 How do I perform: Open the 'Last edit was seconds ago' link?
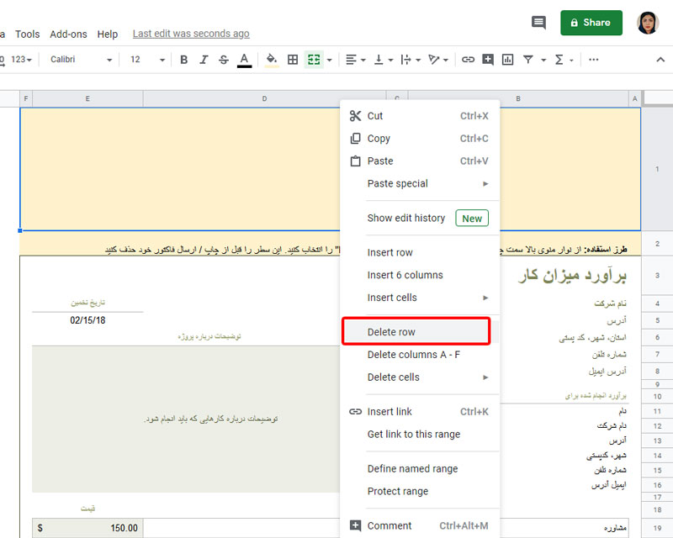coord(191,34)
